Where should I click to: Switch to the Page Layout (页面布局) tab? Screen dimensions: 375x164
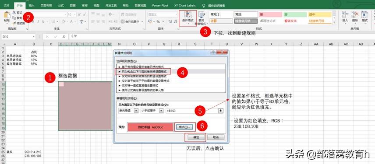tap(46, 5)
